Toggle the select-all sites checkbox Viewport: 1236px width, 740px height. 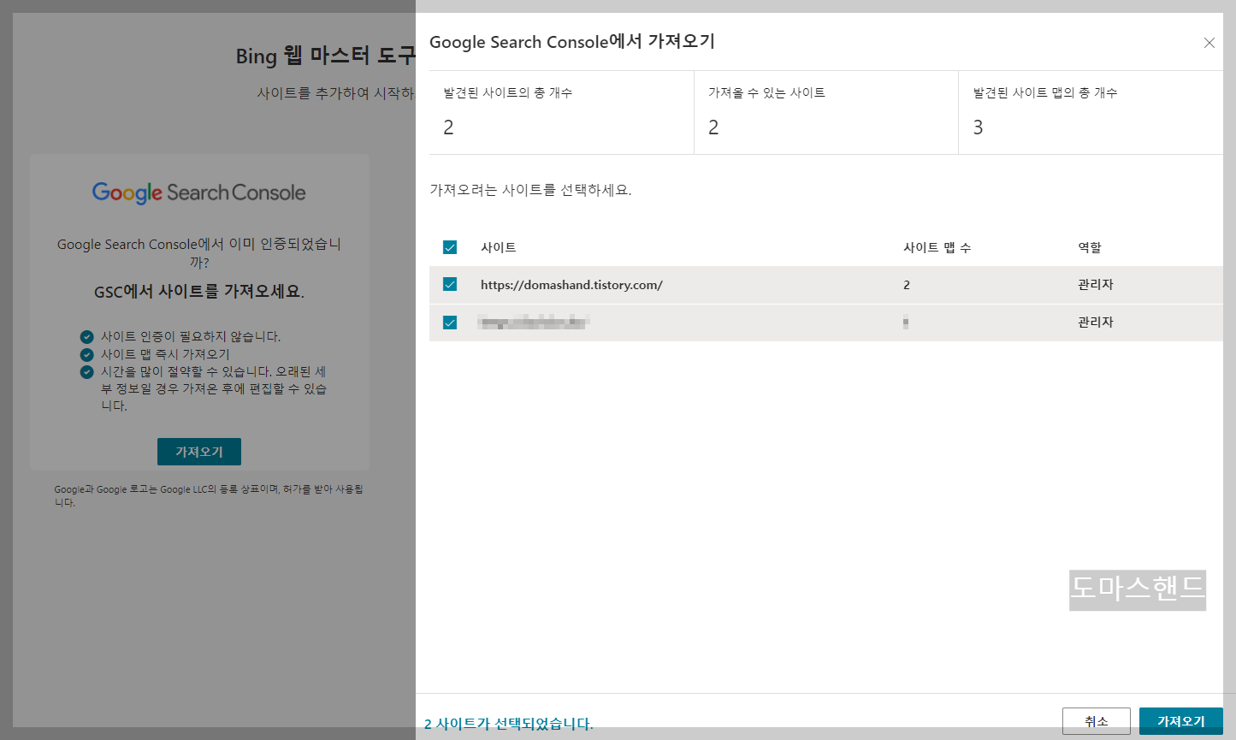coord(450,247)
